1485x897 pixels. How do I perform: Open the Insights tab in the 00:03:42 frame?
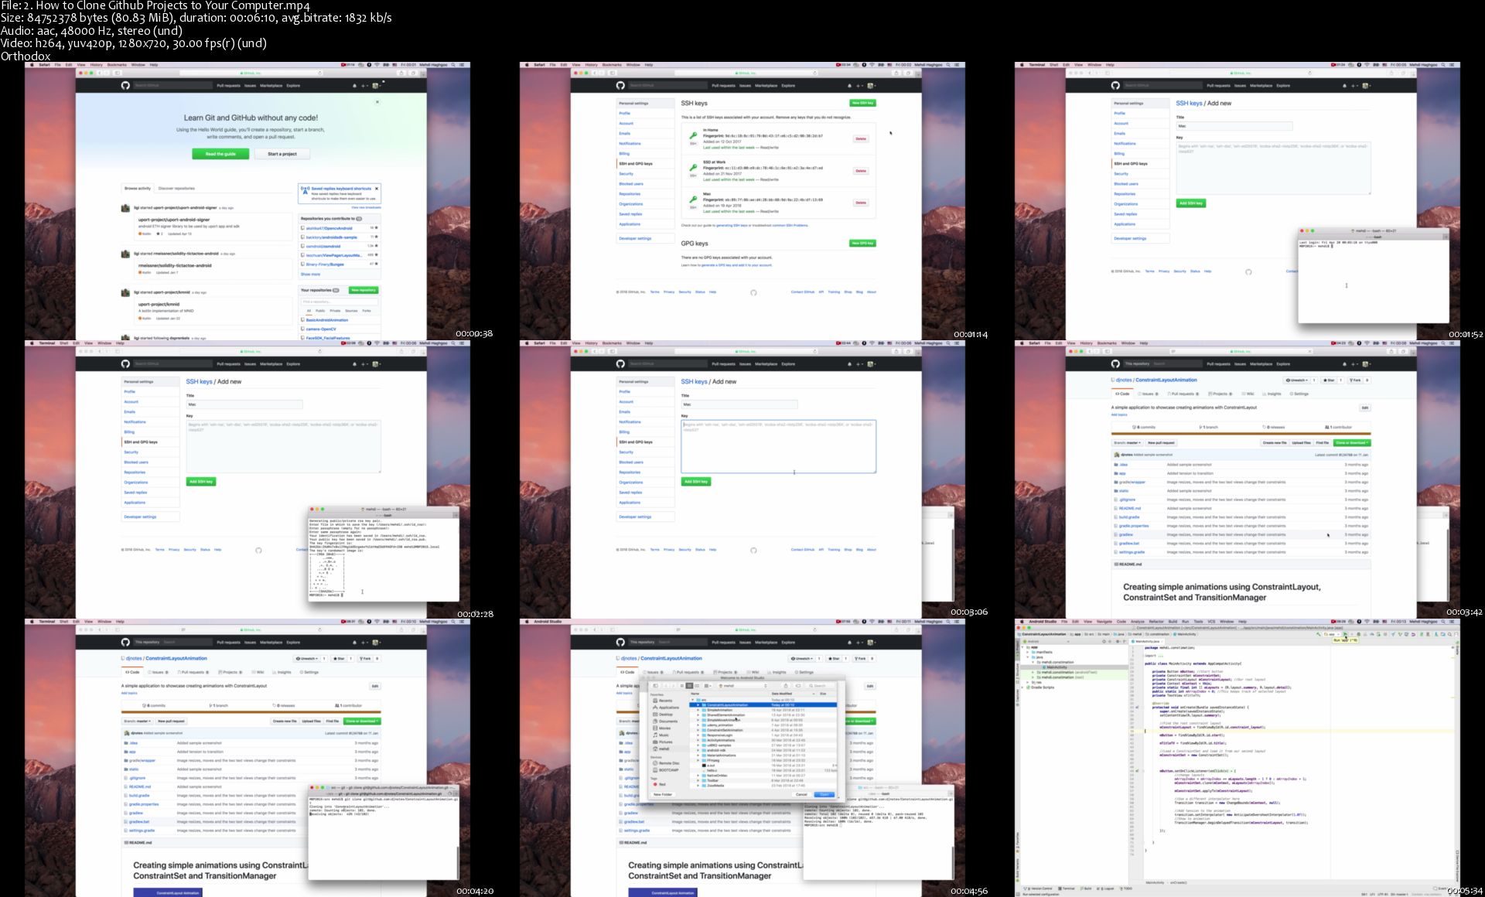coord(1272,394)
